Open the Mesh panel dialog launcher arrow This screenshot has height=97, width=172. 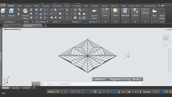[x=33, y=22]
